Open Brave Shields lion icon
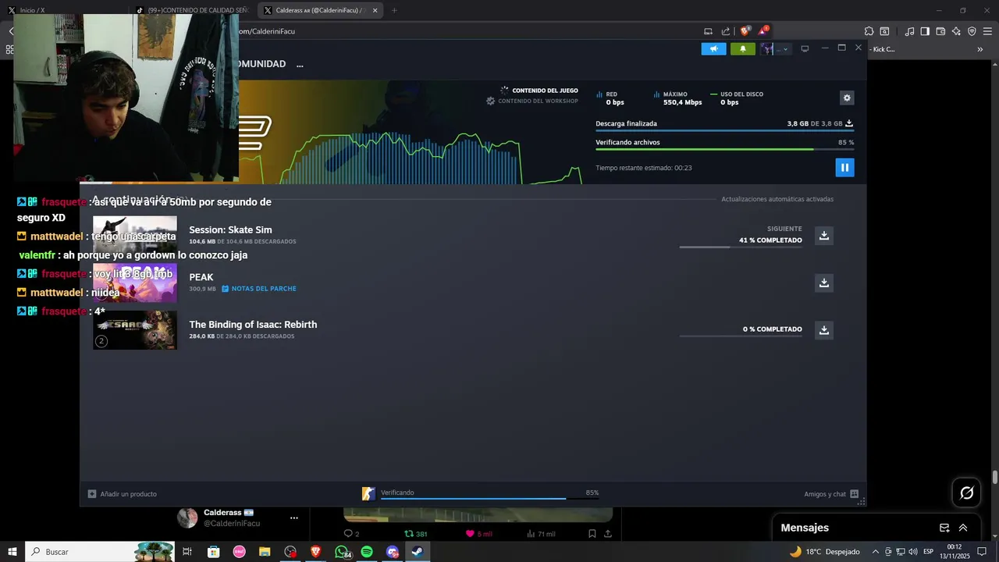The width and height of the screenshot is (999, 562). click(x=745, y=31)
